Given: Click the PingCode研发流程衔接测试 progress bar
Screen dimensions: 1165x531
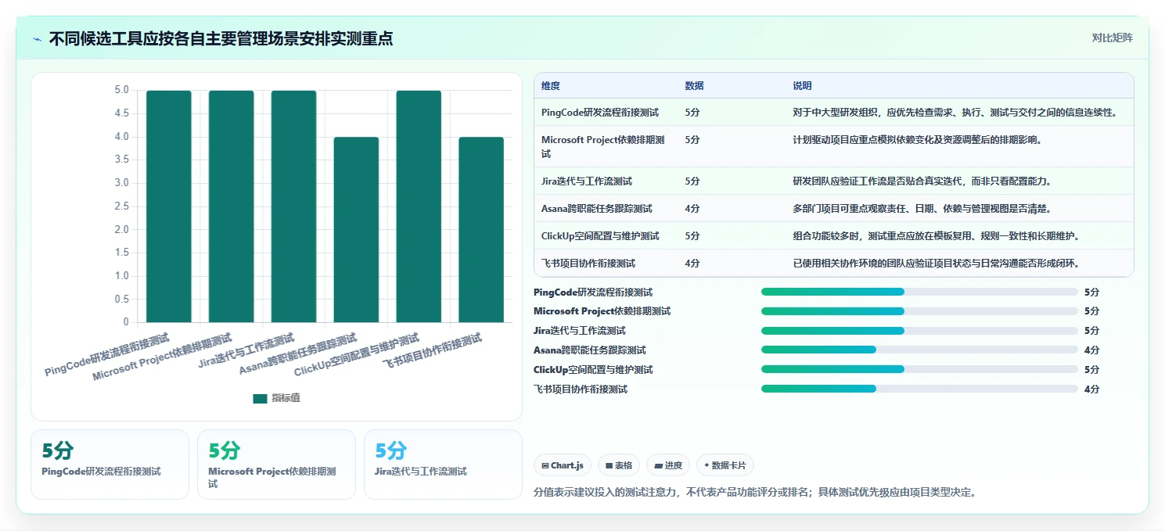Looking at the screenshot, I should click(919, 292).
